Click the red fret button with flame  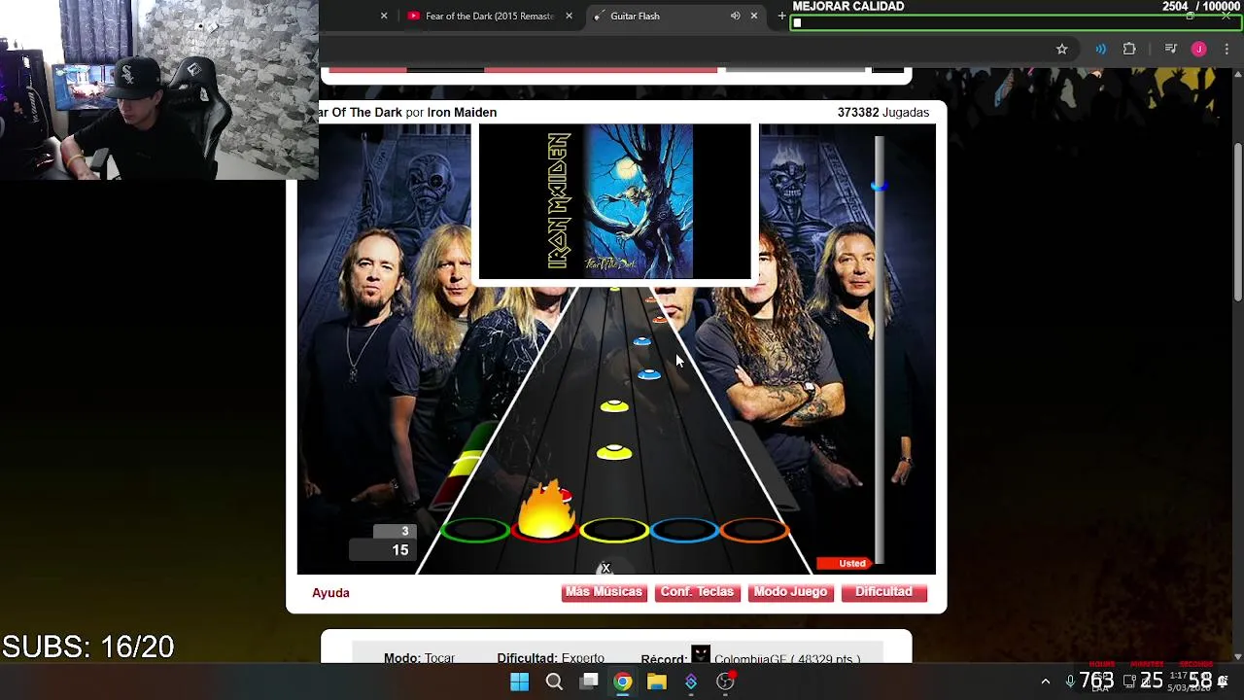pos(545,528)
